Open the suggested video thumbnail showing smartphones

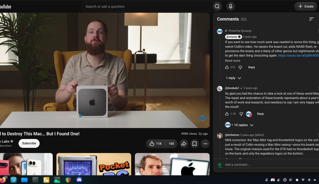(x=26, y=164)
